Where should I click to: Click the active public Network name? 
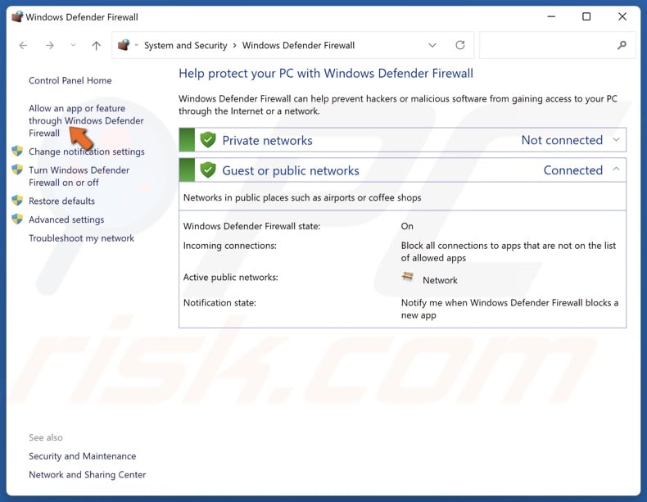440,280
